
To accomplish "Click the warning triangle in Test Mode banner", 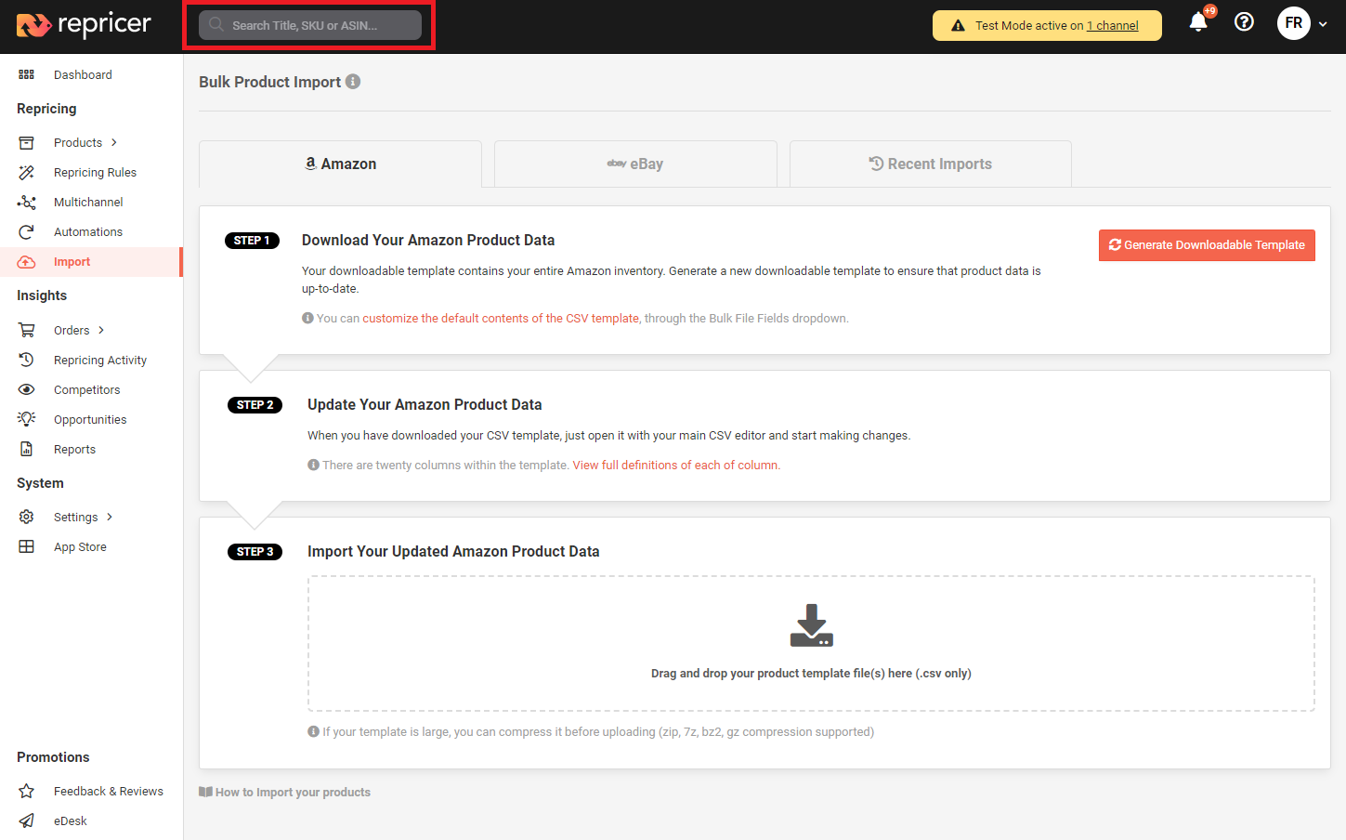I will [x=958, y=26].
